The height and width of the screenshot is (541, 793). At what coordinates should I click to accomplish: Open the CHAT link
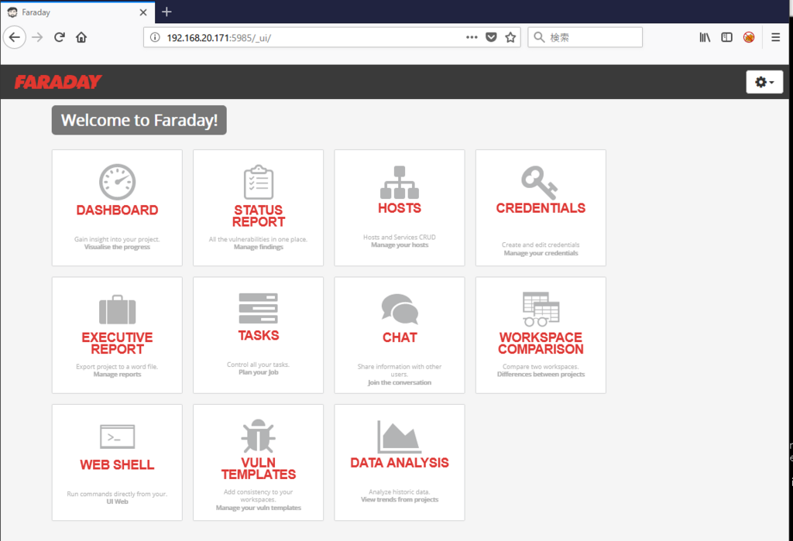pyautogui.click(x=400, y=337)
